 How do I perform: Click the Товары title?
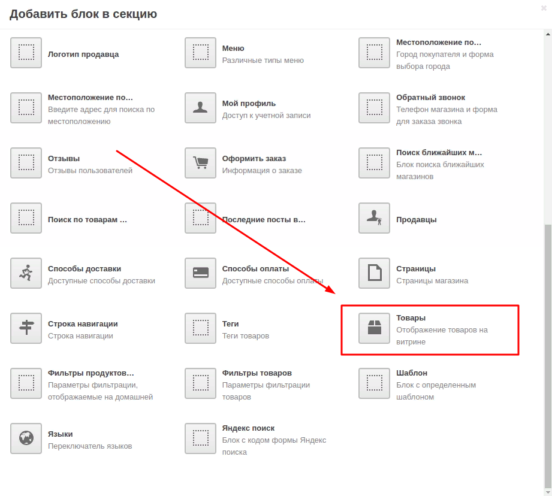411,317
